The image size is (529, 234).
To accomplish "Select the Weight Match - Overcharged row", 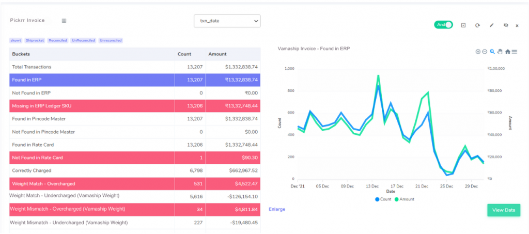I will pos(135,184).
